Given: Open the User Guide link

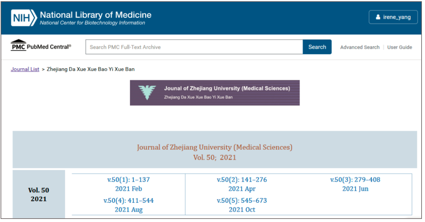Looking at the screenshot, I should [399, 47].
